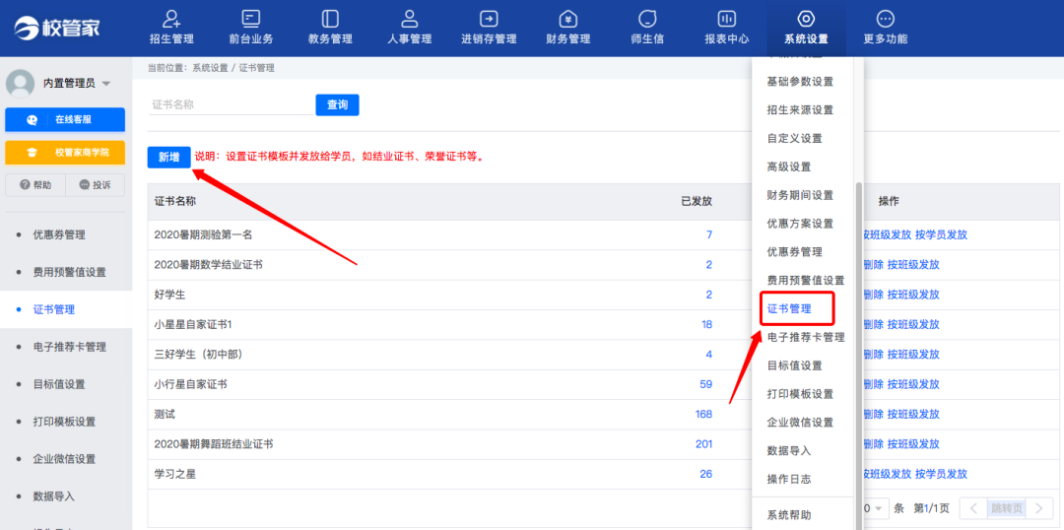Select 优惠券管理 in the left sidebar
The width and height of the screenshot is (1064, 530).
click(59, 234)
